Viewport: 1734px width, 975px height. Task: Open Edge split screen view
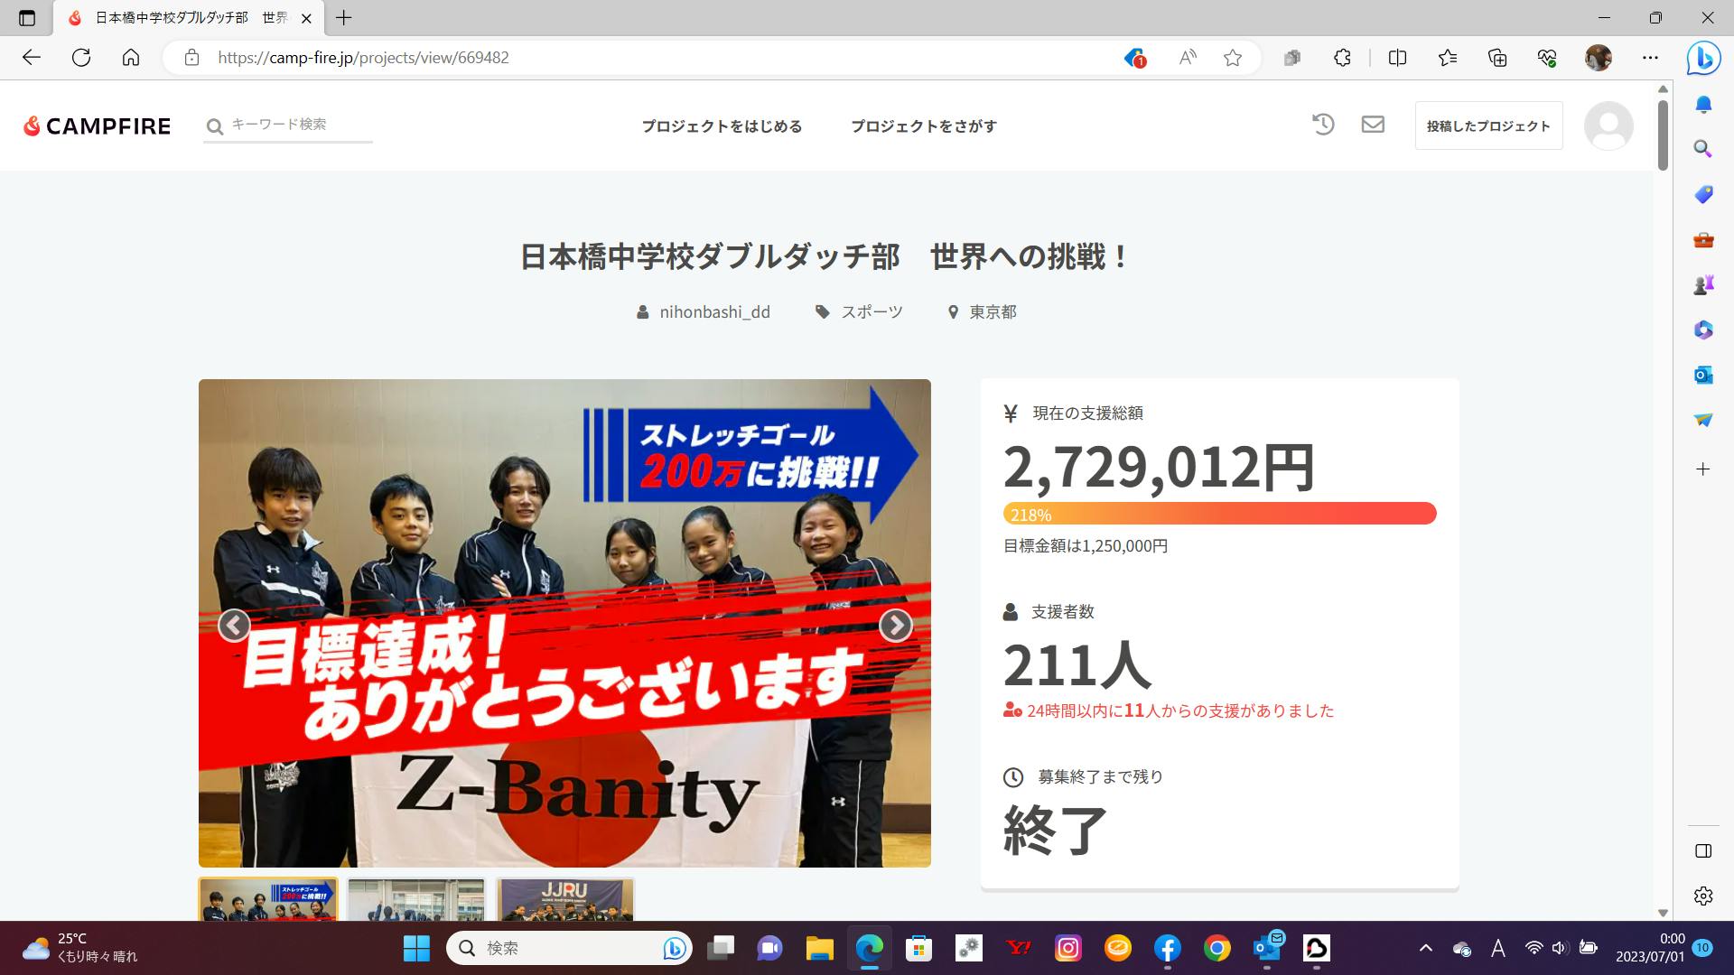coord(1397,58)
